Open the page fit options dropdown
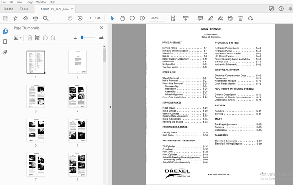293x185 pixels. (174, 18)
